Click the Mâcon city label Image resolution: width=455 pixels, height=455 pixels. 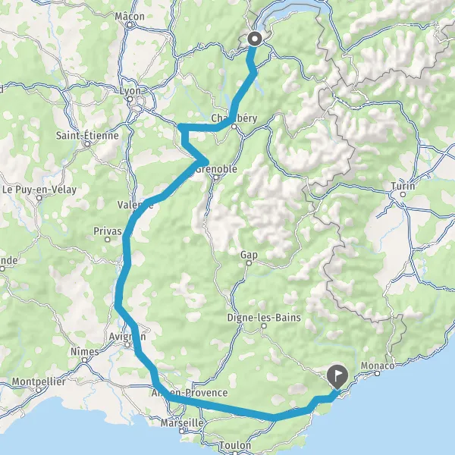(130, 17)
